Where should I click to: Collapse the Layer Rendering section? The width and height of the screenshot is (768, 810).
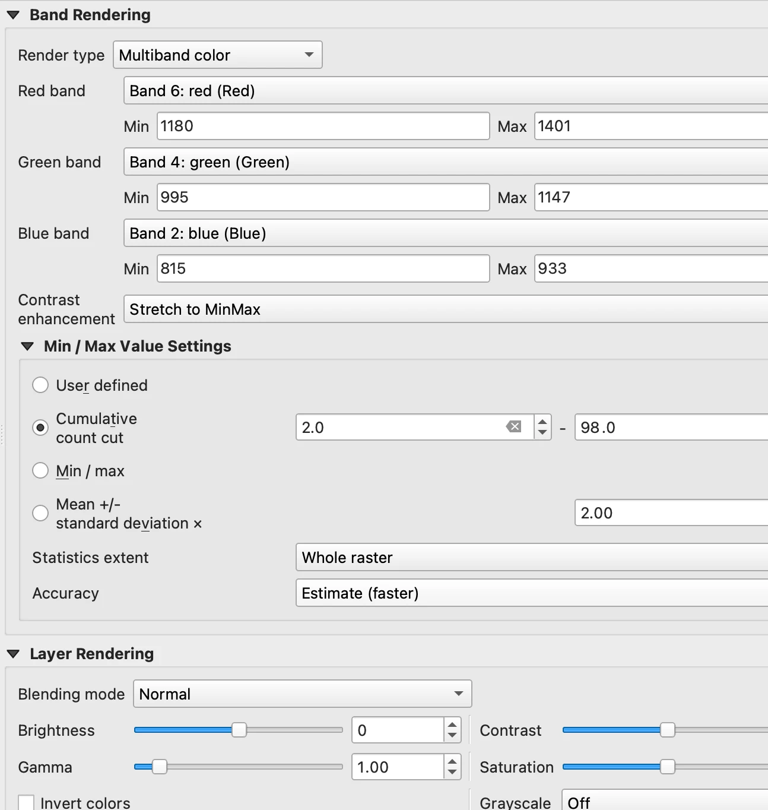point(13,654)
